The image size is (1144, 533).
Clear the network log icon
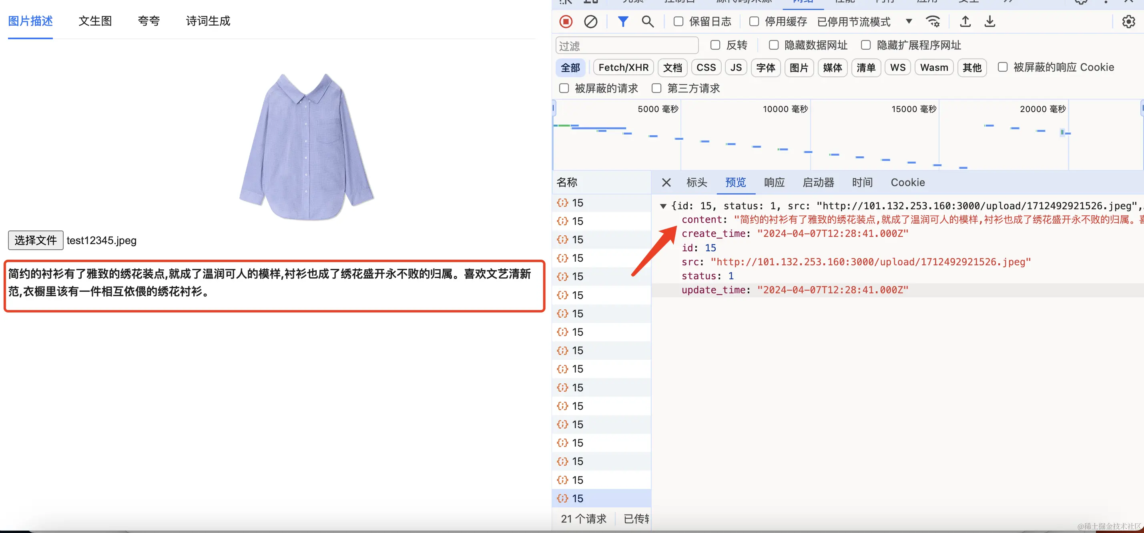590,21
